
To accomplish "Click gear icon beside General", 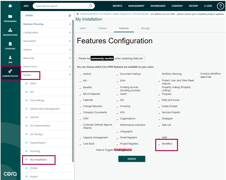I will coord(27,117).
